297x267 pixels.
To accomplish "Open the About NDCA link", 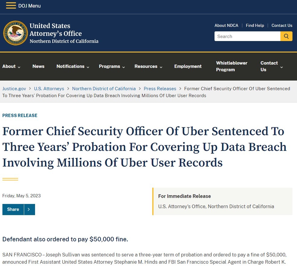I will pos(226,25).
